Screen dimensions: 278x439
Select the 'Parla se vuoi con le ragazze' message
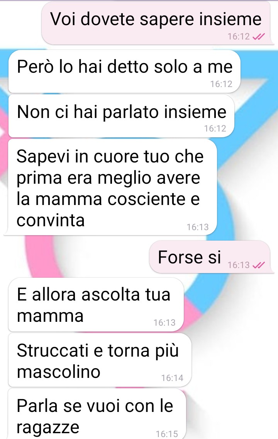[x=97, y=414]
